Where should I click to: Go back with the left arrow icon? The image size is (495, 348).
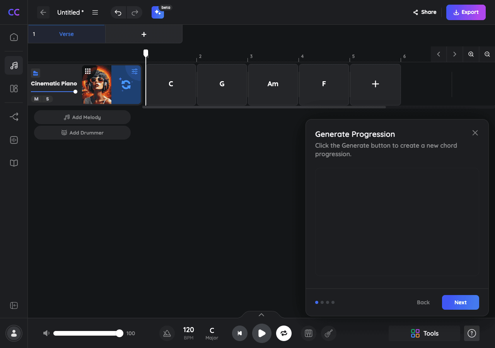pos(43,12)
